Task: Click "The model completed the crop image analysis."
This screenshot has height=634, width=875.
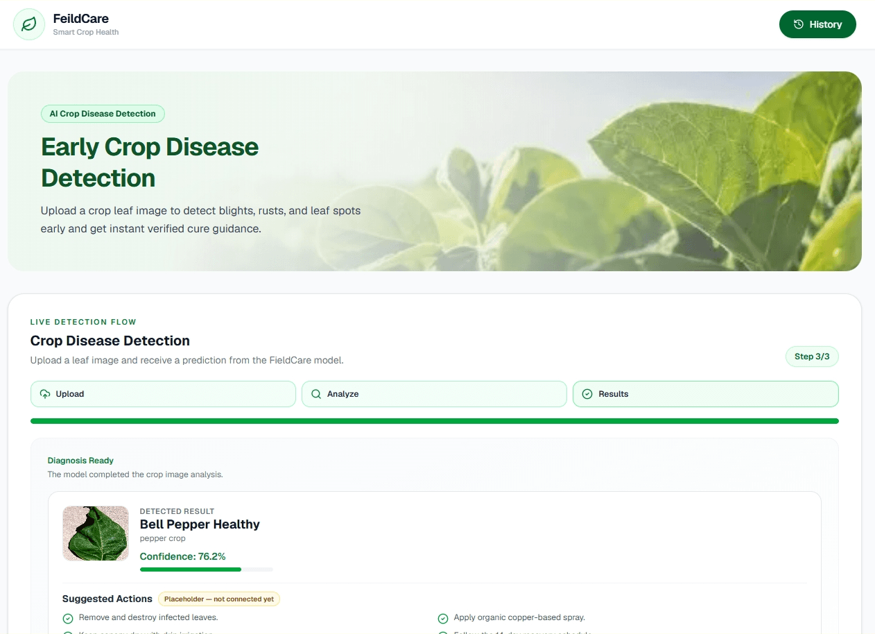Action: (x=135, y=475)
